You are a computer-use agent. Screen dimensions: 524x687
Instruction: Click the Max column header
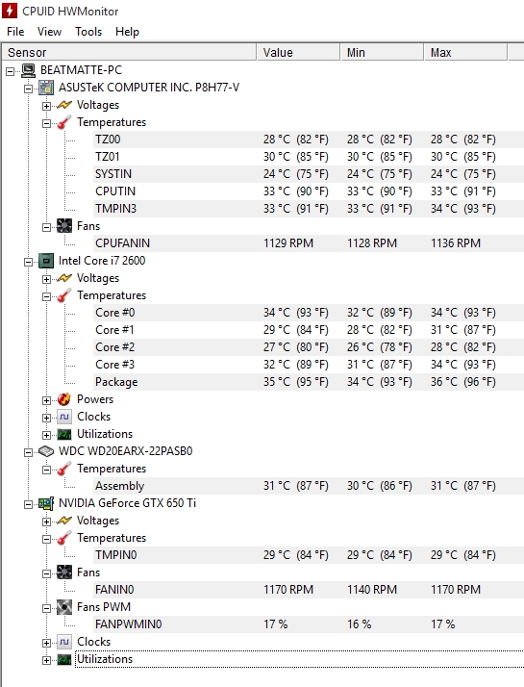(x=465, y=52)
